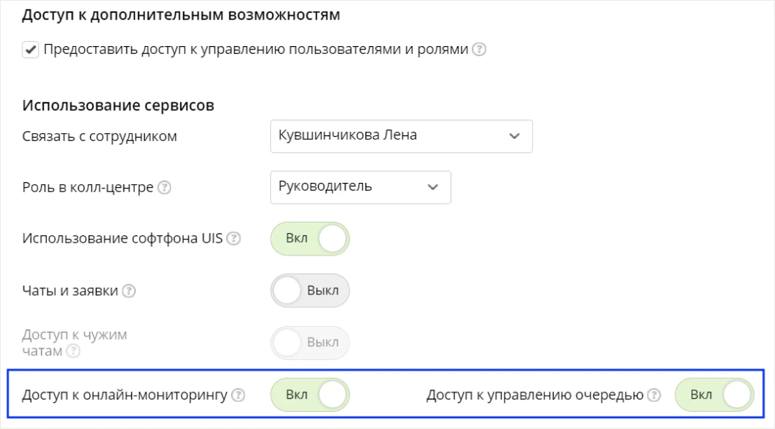The image size is (775, 429).
Task: Turn off Доступ к онлайн-мониторингу switch
Action: click(x=310, y=395)
